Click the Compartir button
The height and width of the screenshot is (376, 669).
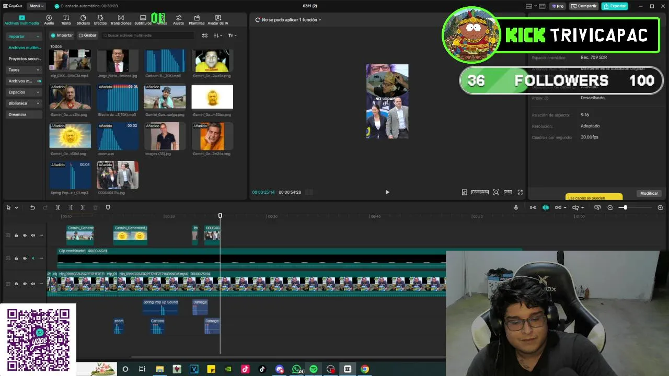pyautogui.click(x=584, y=6)
